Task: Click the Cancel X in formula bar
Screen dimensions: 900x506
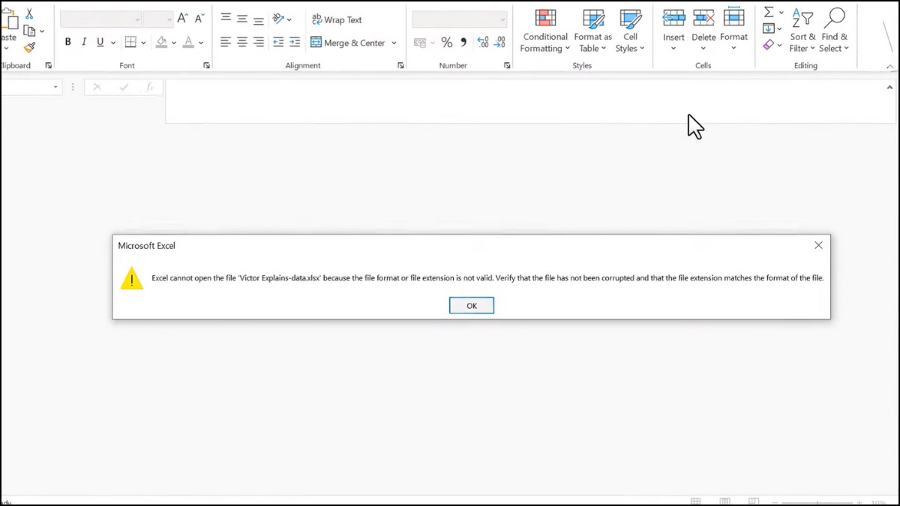Action: coord(97,88)
